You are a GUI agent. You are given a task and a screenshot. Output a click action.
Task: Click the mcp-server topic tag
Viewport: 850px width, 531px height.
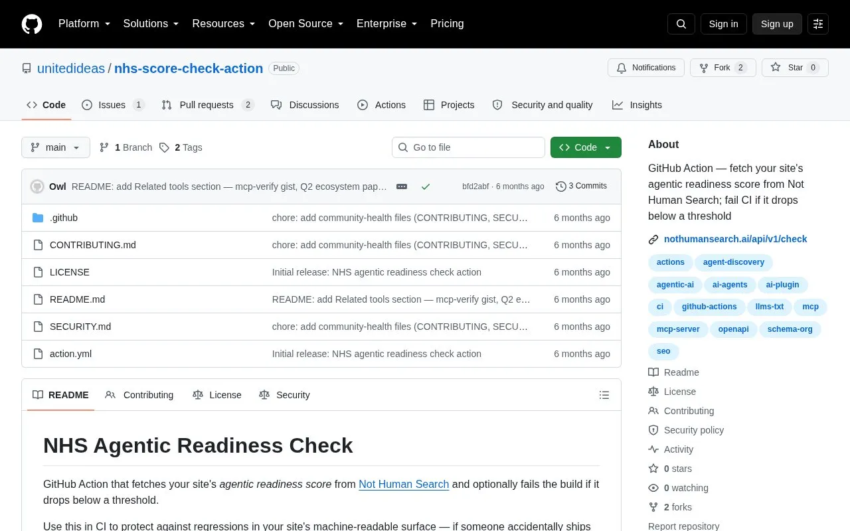click(x=678, y=329)
